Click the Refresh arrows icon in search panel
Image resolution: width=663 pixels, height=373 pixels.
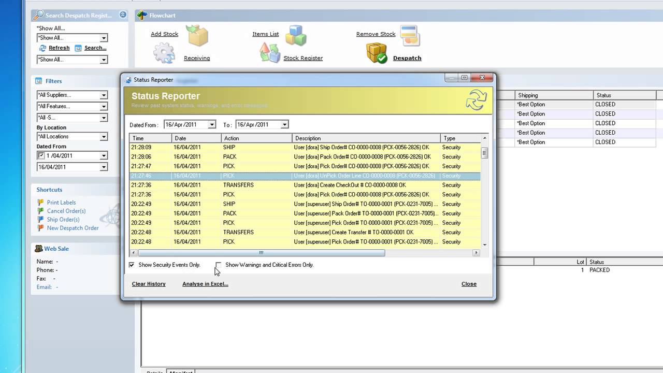point(43,48)
